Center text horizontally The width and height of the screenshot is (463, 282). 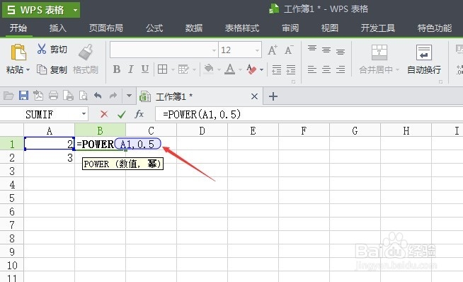click(x=326, y=69)
